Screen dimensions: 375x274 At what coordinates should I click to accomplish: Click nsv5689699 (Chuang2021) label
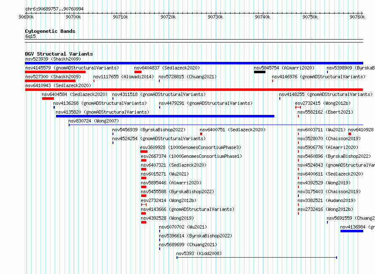click(188, 245)
